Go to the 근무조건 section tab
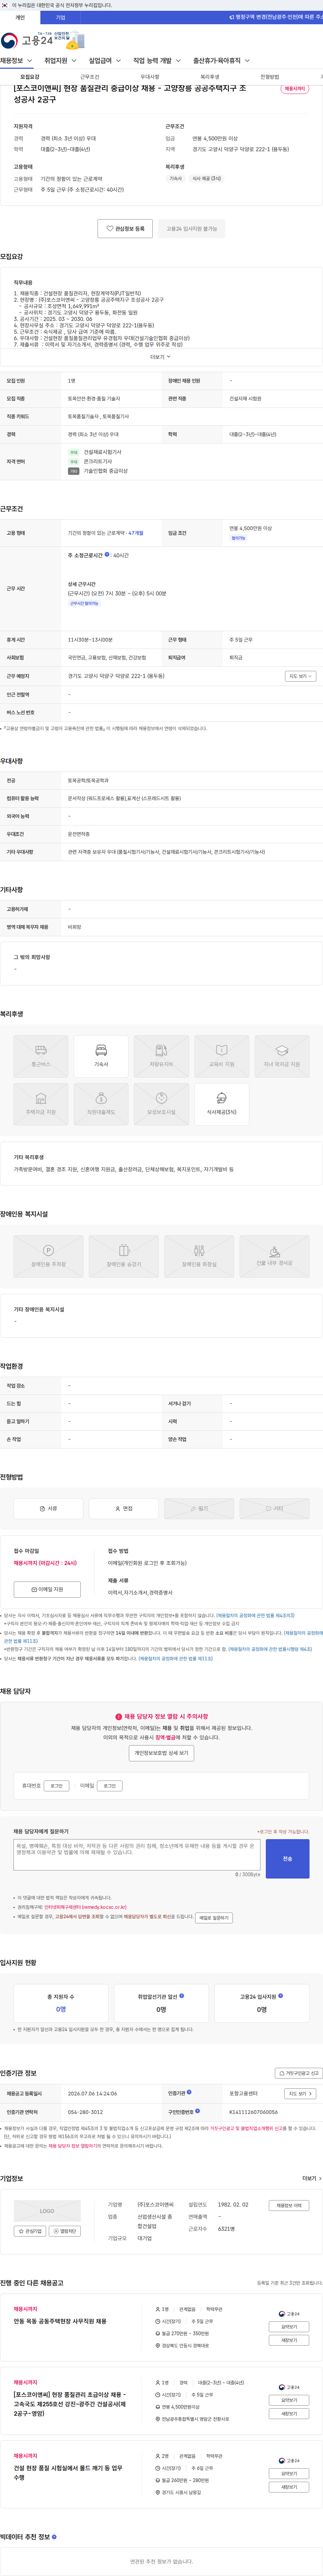The image size is (323, 2576). pyautogui.click(x=90, y=77)
